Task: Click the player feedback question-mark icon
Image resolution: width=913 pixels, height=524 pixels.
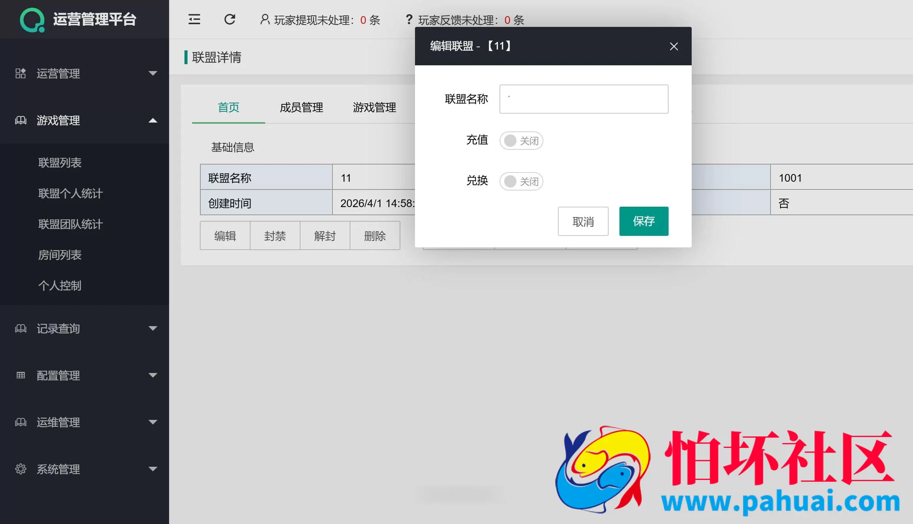Action: click(409, 19)
